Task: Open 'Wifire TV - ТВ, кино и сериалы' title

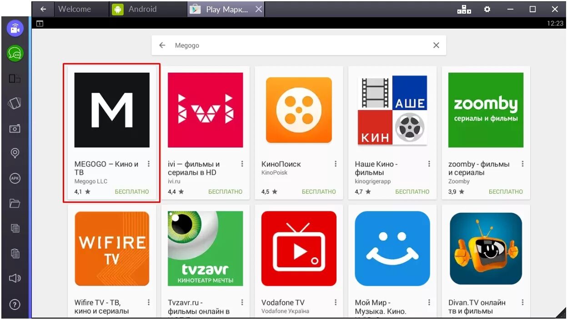Action: pyautogui.click(x=102, y=307)
